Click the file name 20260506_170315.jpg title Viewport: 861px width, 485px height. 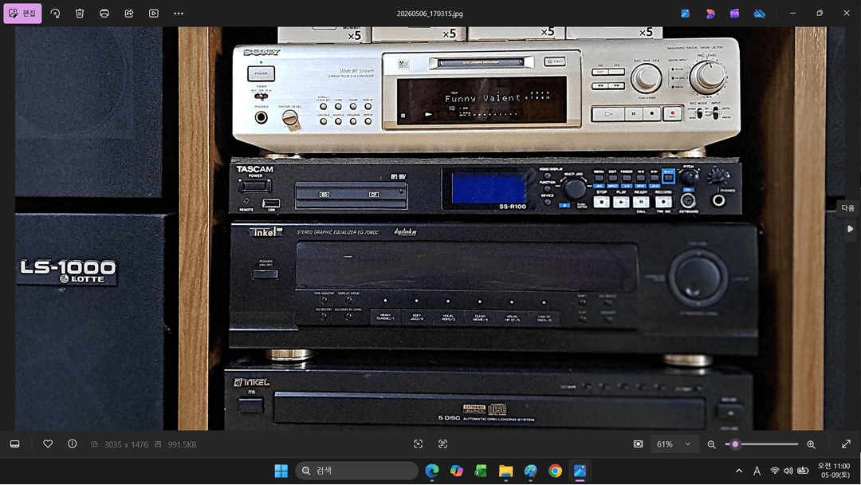tap(430, 14)
